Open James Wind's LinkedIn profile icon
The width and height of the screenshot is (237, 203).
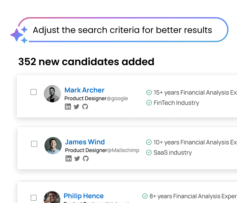(69, 158)
